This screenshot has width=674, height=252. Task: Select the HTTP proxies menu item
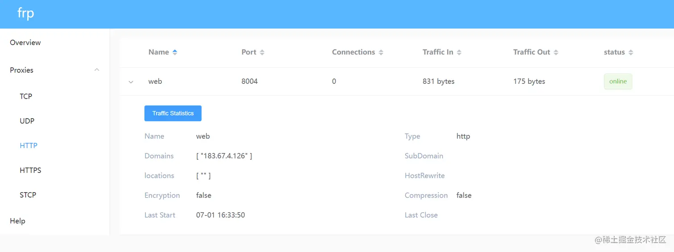click(x=29, y=145)
